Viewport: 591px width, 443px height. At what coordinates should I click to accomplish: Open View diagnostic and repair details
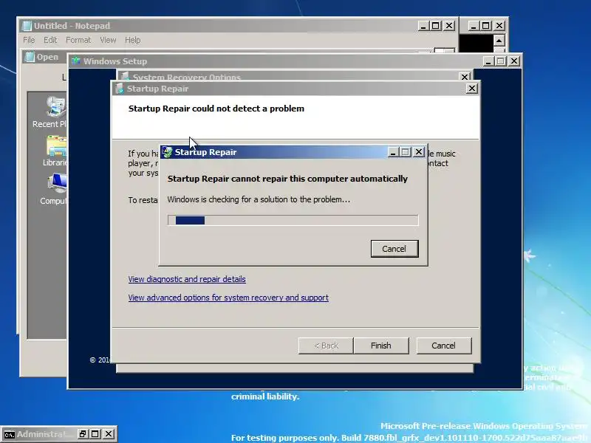[187, 279]
